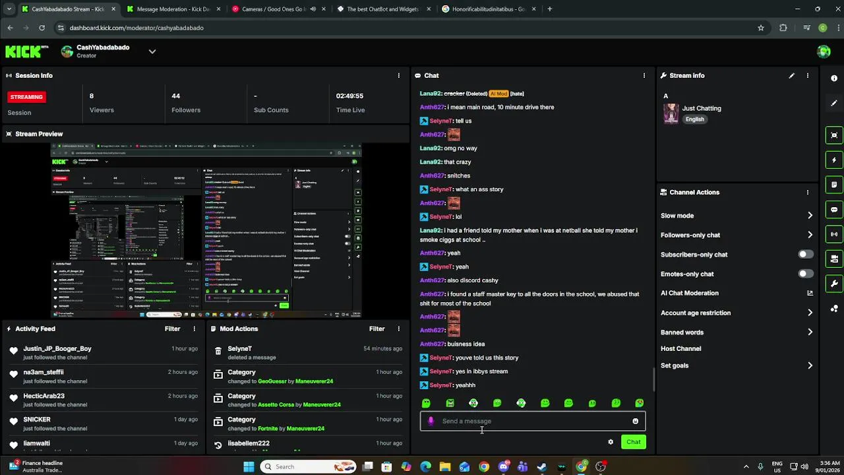The width and height of the screenshot is (844, 475).
Task: Click username Lana92 on deleted message
Action: 431,94
